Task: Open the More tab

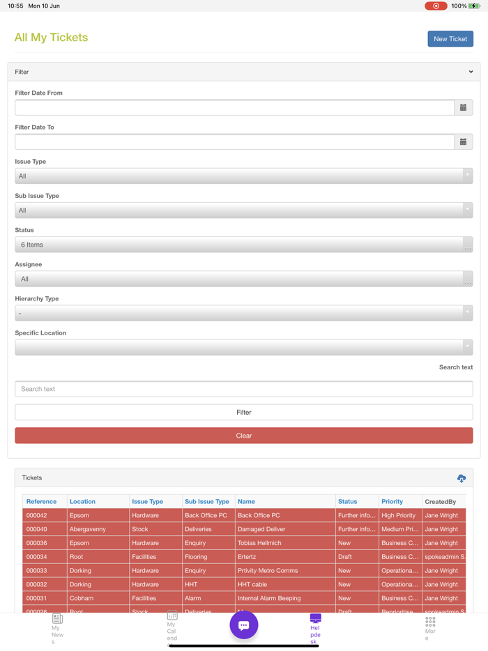Action: coord(430,628)
